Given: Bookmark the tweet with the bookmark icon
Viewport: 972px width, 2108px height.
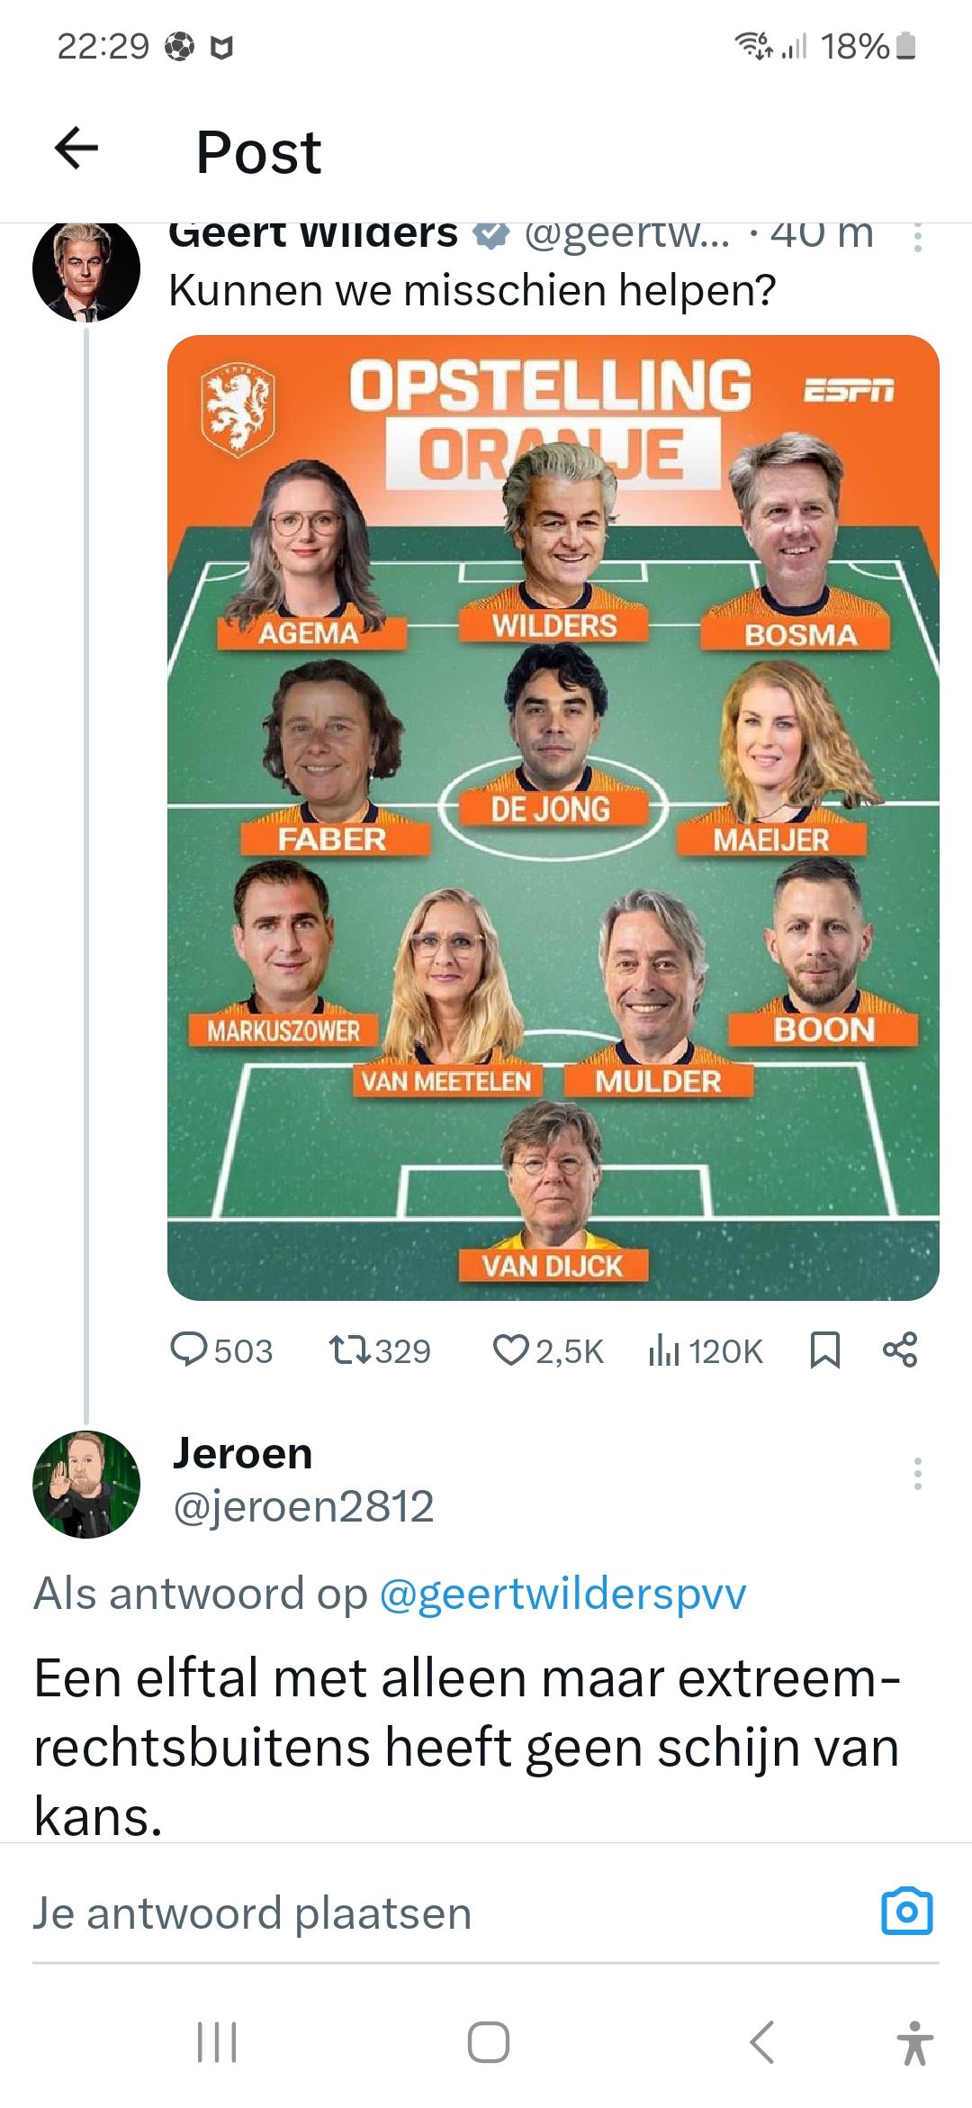Looking at the screenshot, I should click(824, 1349).
